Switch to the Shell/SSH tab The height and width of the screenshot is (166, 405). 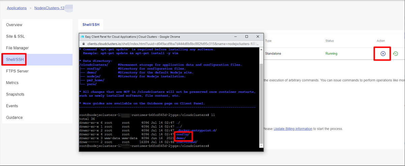(x=91, y=25)
